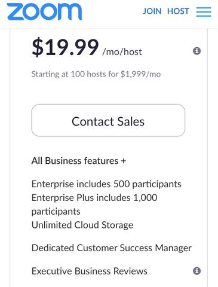
Task: Click 'Dedicated Customer Success Manager' feature
Action: 112,248
